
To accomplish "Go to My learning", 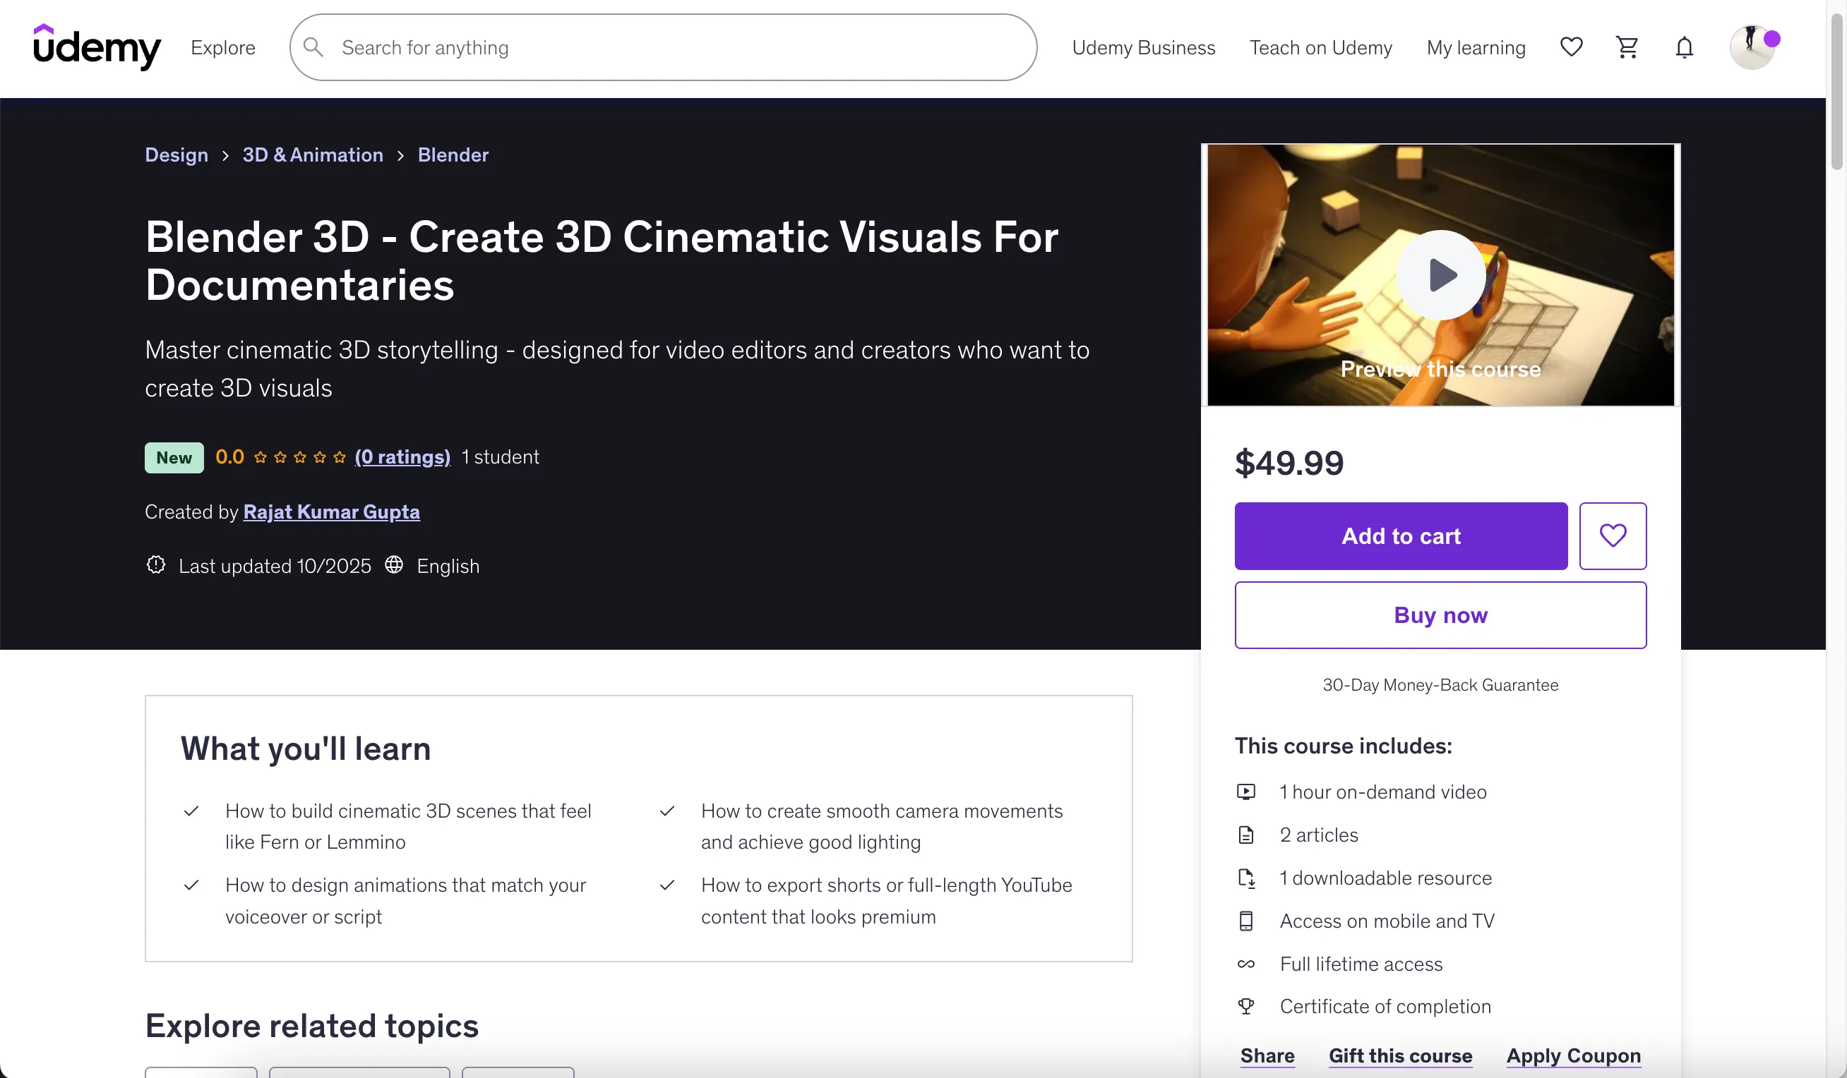I will click(x=1476, y=47).
